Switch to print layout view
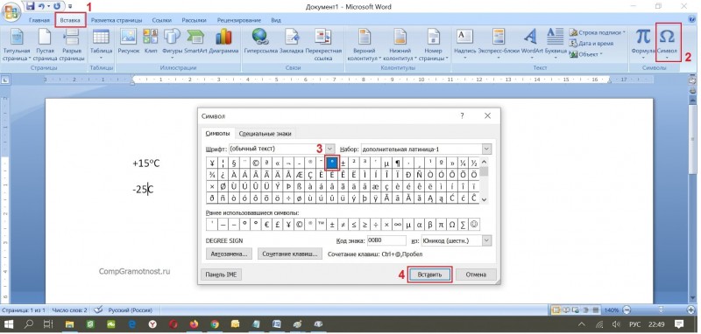This screenshot has width=701, height=334. [556, 310]
